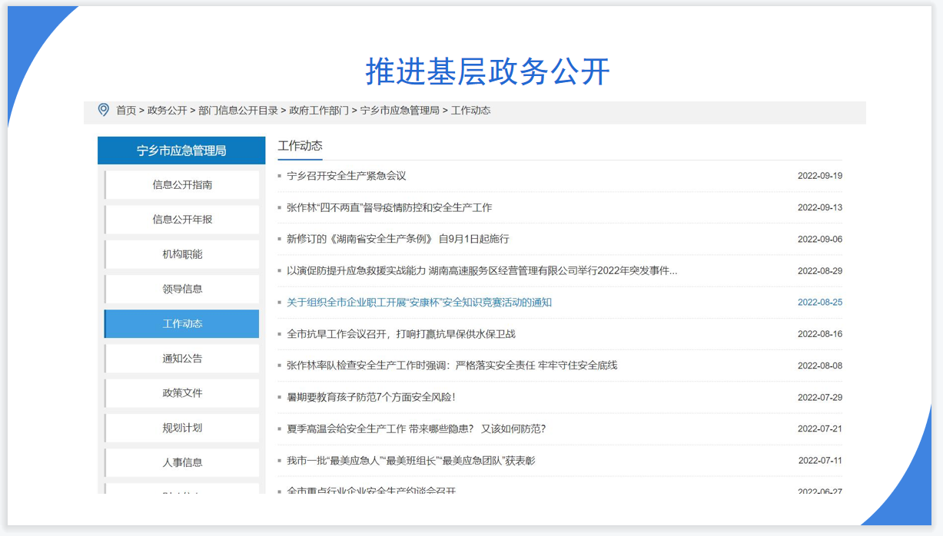The width and height of the screenshot is (943, 536).
Task: Read 全市抗旱工作会议召开 article
Action: (400, 334)
